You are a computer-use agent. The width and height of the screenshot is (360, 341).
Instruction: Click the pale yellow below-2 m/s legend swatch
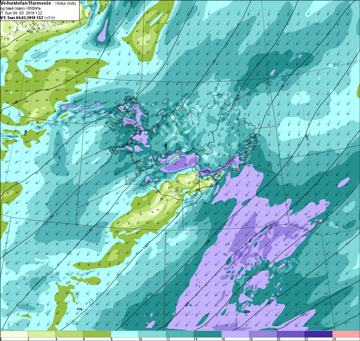coord(14,334)
